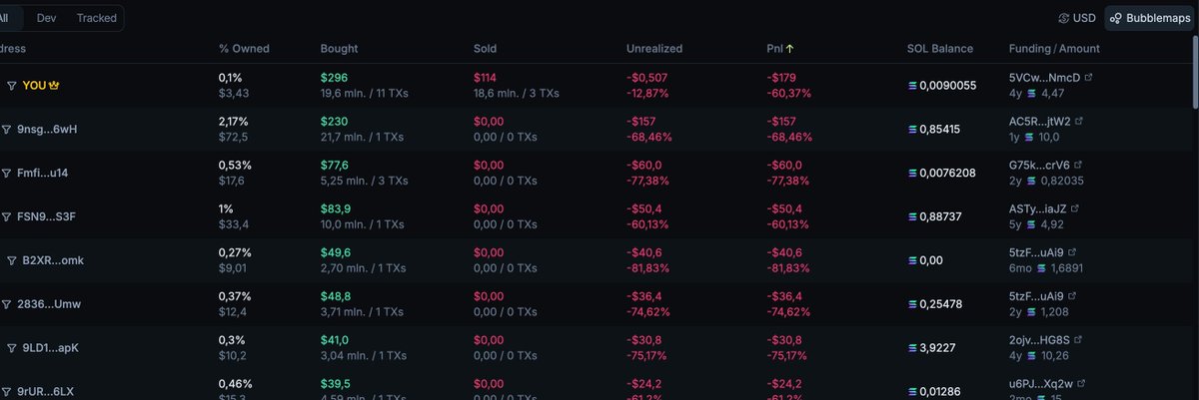Screen dimensions: 1199x400
Task: Click the funnel icon next to B2XR...omk
Action: (x=12, y=260)
